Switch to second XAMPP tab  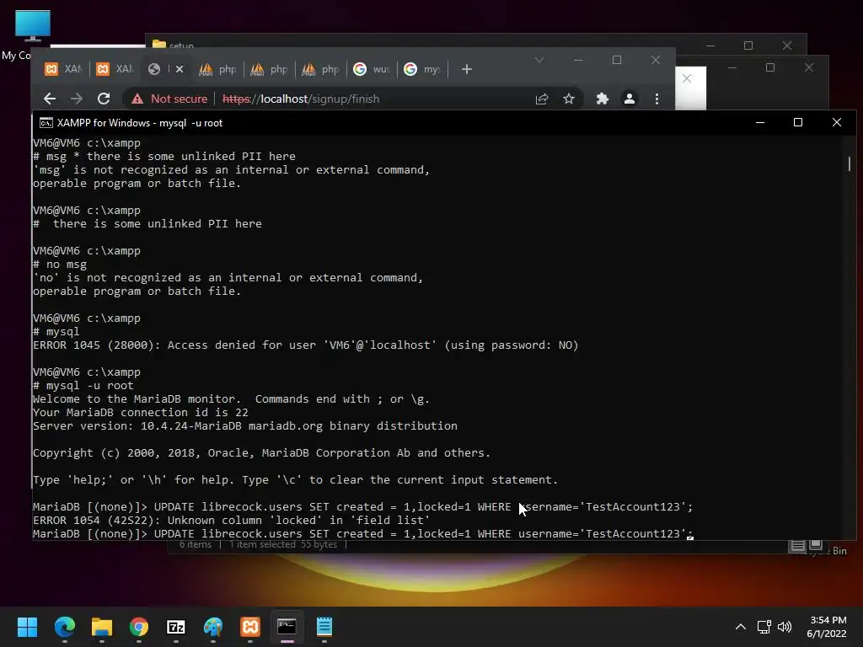tap(115, 69)
